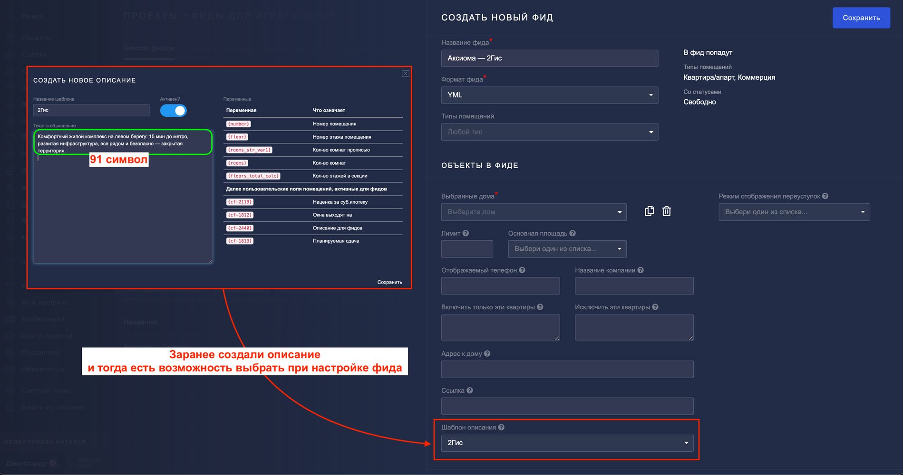Click question mark next to Название компании

pyautogui.click(x=641, y=270)
